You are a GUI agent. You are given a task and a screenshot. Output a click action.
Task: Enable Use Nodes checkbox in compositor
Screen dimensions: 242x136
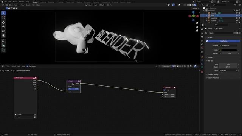click(x=28, y=66)
